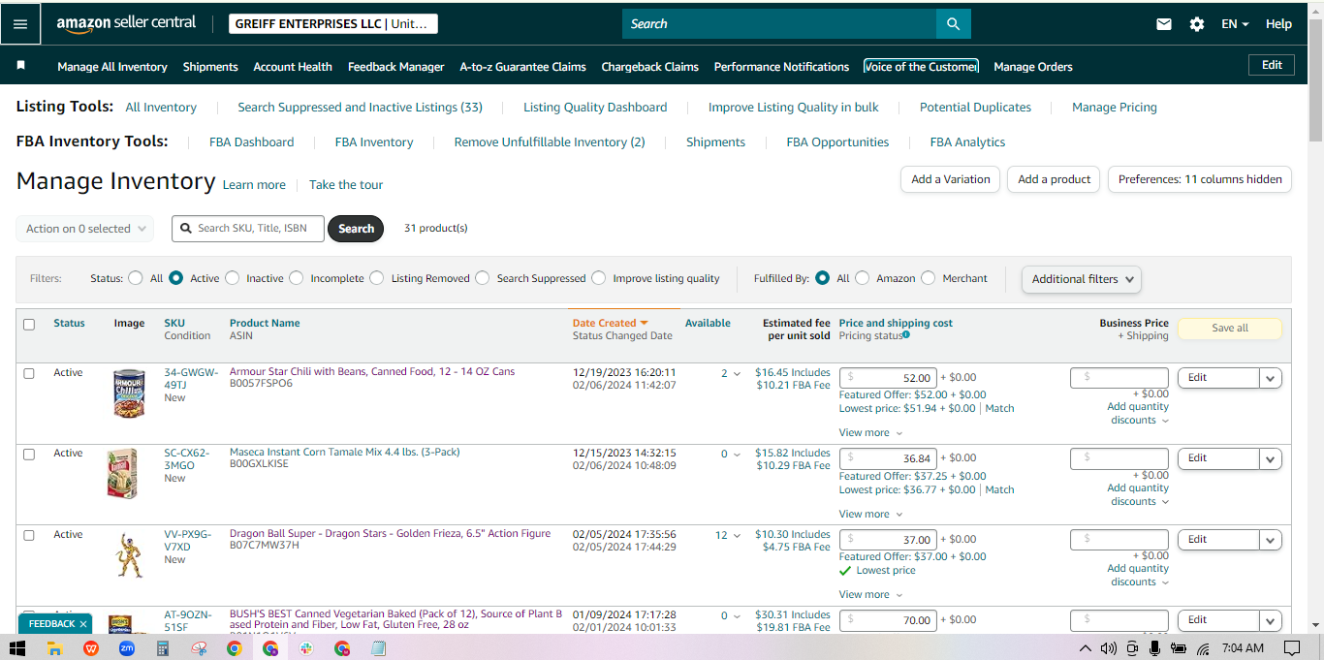The image size is (1324, 660).
Task: Open the GREIFF ENTERPRISES account switcher
Action: click(x=332, y=24)
